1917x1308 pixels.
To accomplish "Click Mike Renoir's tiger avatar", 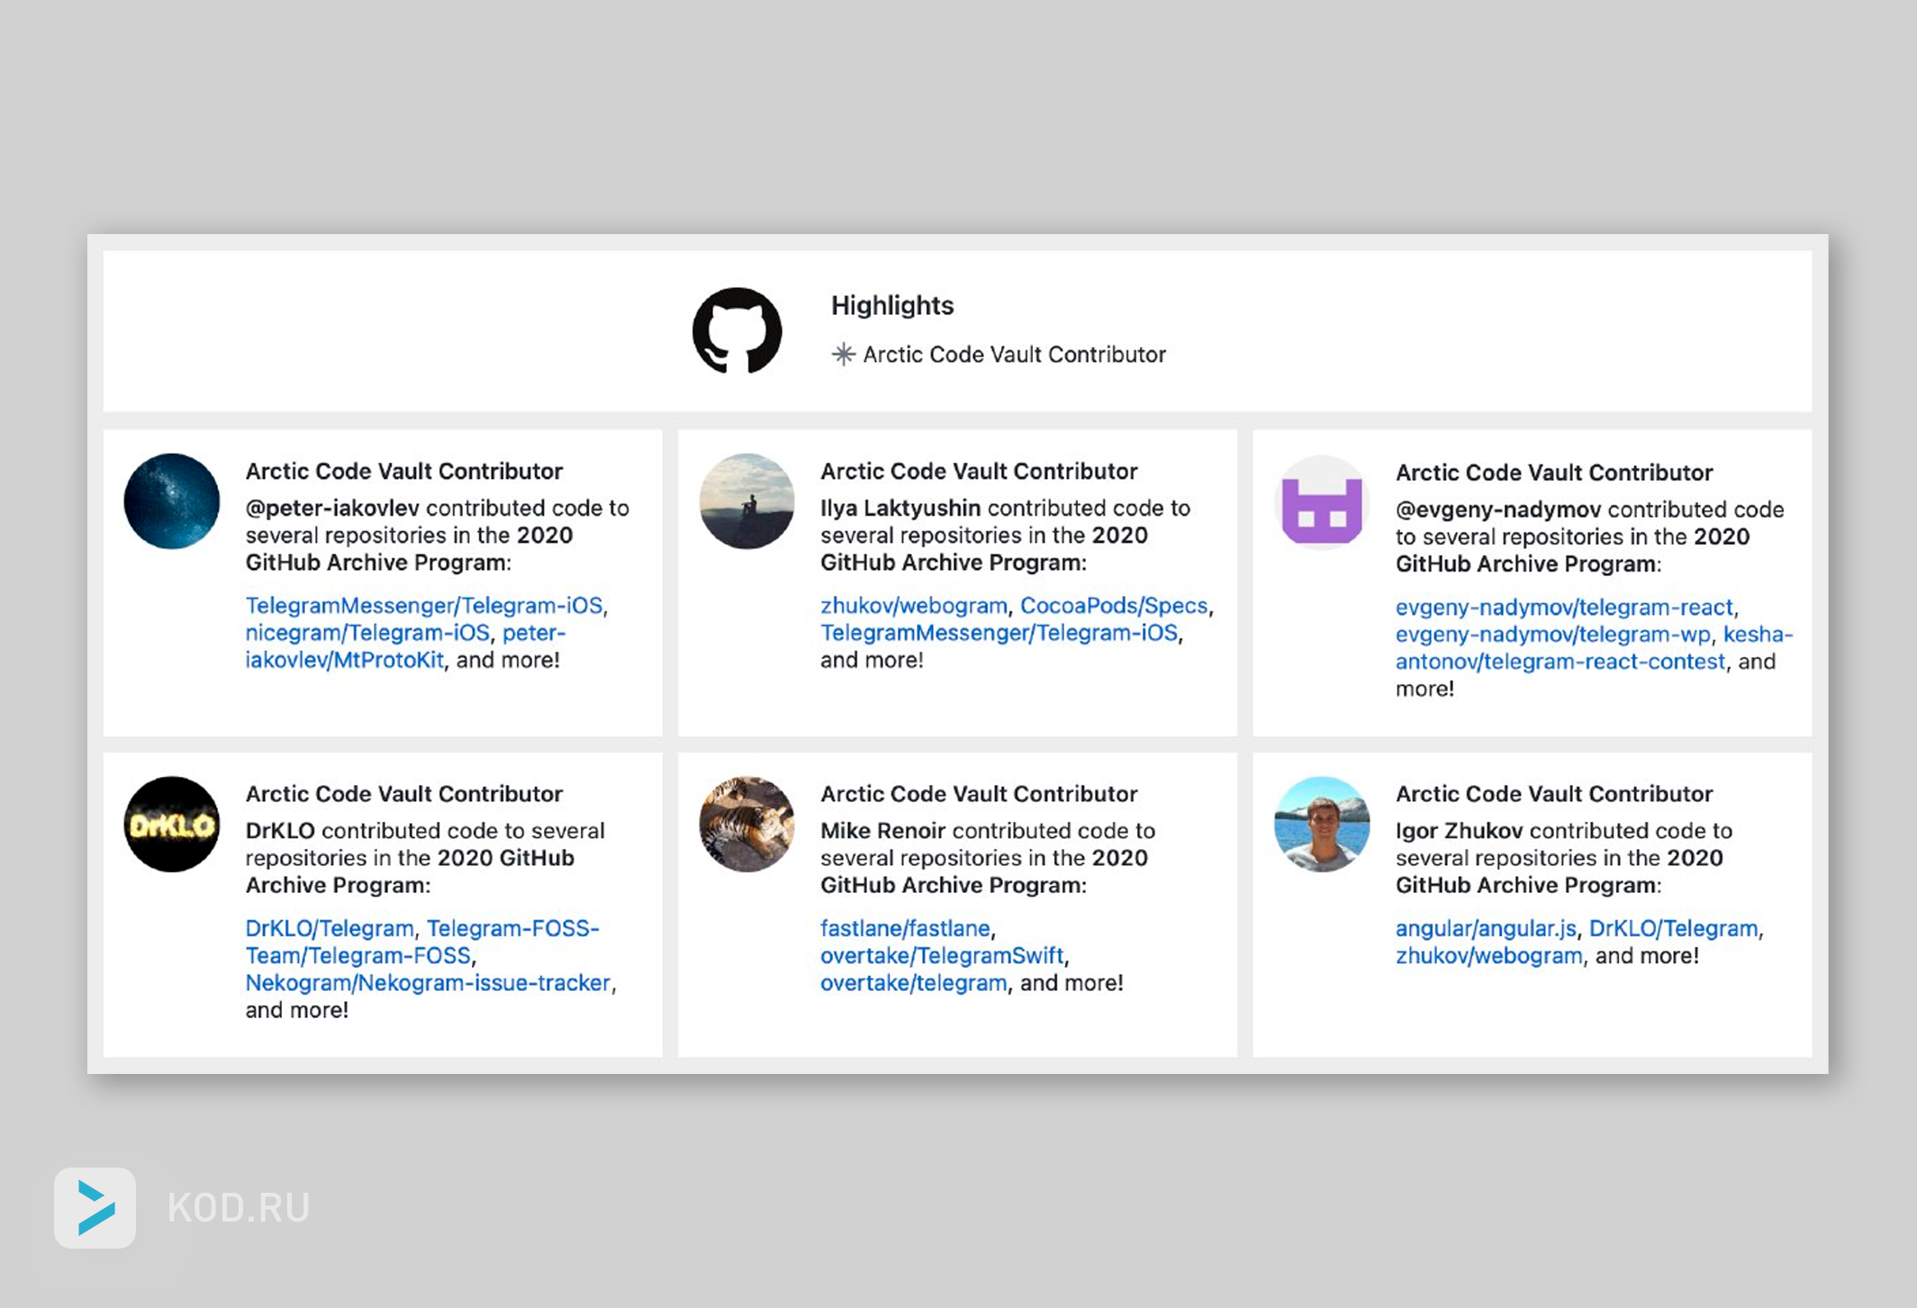I will coord(746,824).
